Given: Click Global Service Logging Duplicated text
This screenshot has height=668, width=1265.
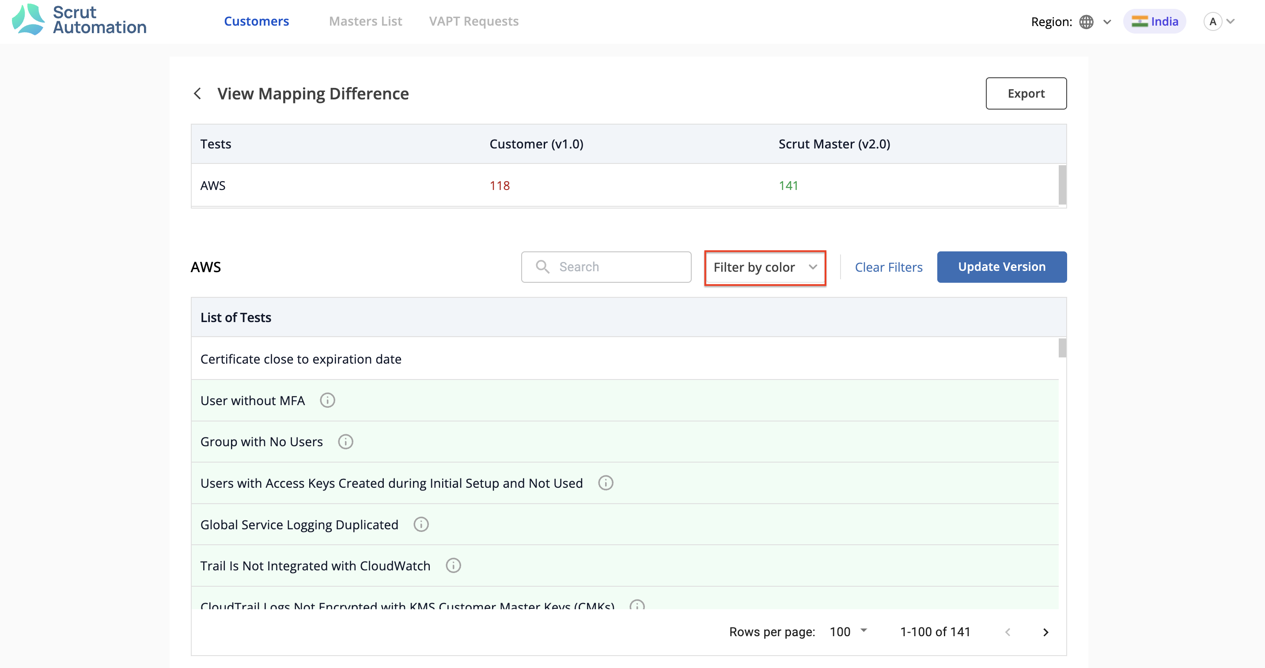Looking at the screenshot, I should click(299, 524).
